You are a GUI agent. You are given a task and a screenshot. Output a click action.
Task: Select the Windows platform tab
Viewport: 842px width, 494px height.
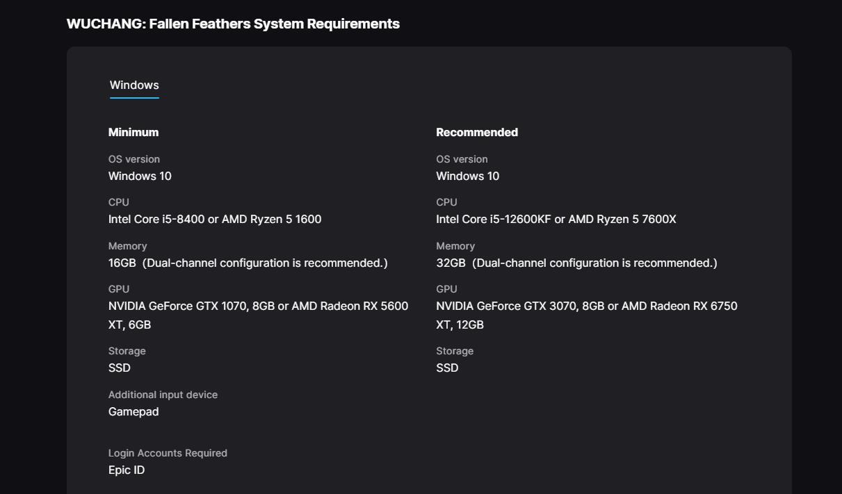coord(134,85)
